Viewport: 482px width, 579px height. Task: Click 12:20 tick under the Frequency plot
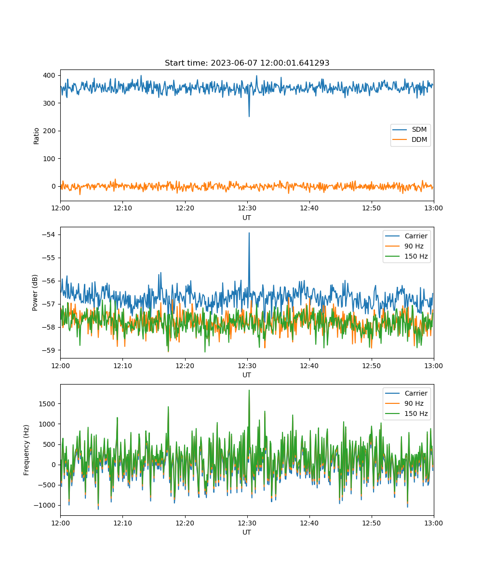click(185, 523)
